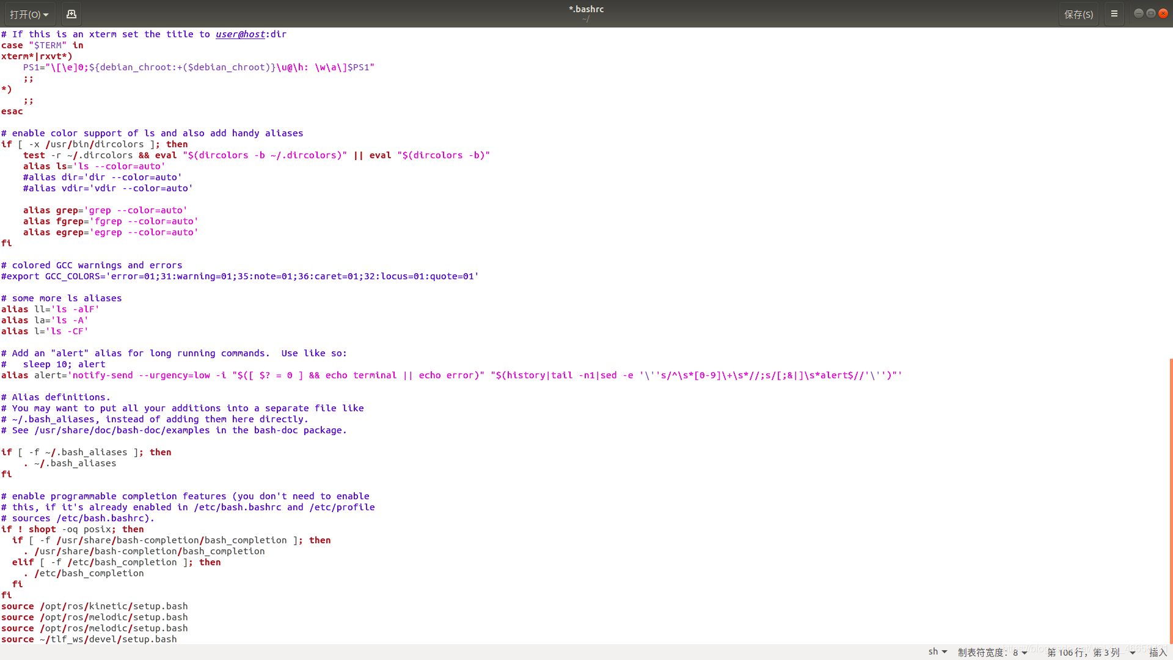Screen dimensions: 1173x660
Task: Toggle the 插入 insert mode indicator
Action: pyautogui.click(x=1158, y=652)
